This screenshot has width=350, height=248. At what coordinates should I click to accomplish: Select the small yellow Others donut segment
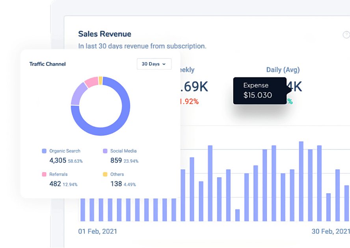(101, 80)
